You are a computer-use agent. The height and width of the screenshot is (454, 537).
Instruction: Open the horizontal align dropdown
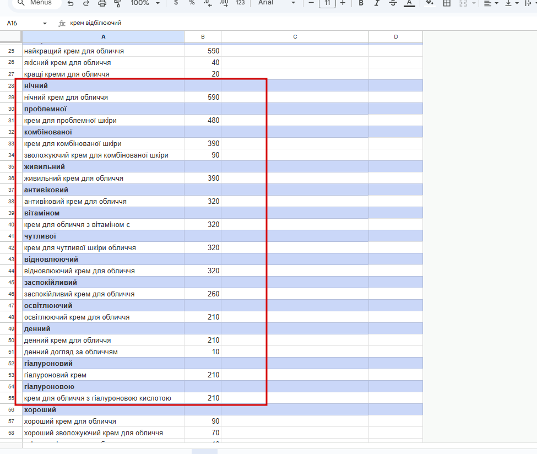click(491, 3)
